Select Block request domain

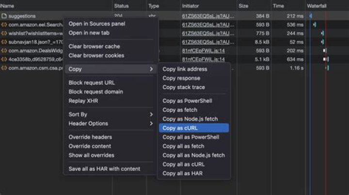(95, 92)
